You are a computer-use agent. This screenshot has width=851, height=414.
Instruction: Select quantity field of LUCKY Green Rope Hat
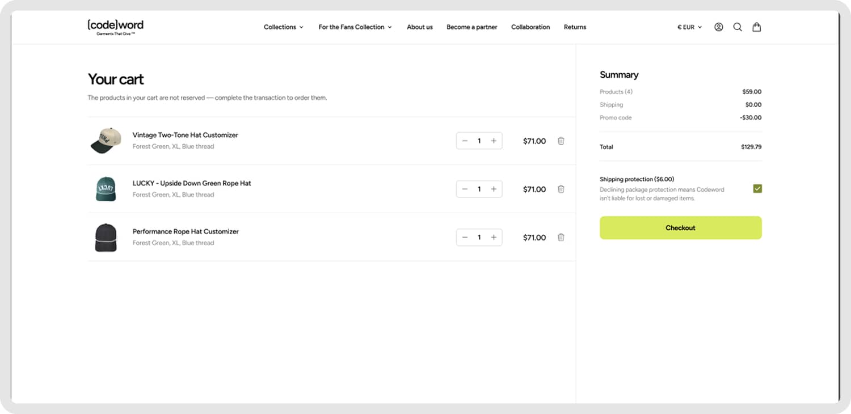(x=479, y=189)
